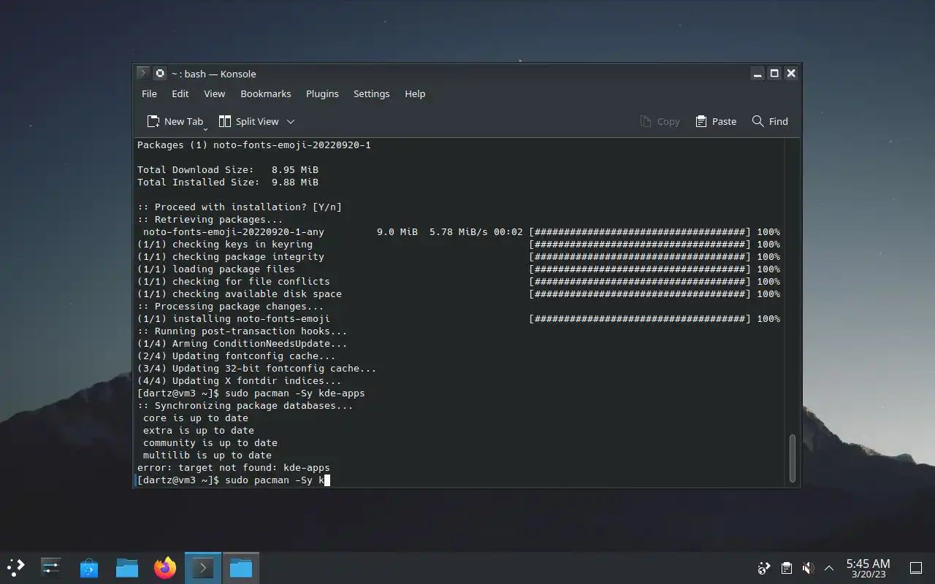
Task: Click the 'multilib is up to date' line
Action: [x=207, y=455]
